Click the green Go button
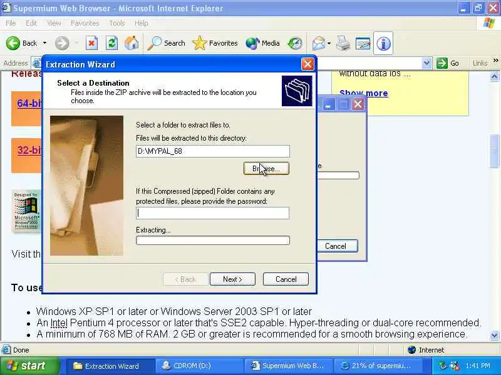The width and height of the screenshot is (501, 375). (448, 63)
